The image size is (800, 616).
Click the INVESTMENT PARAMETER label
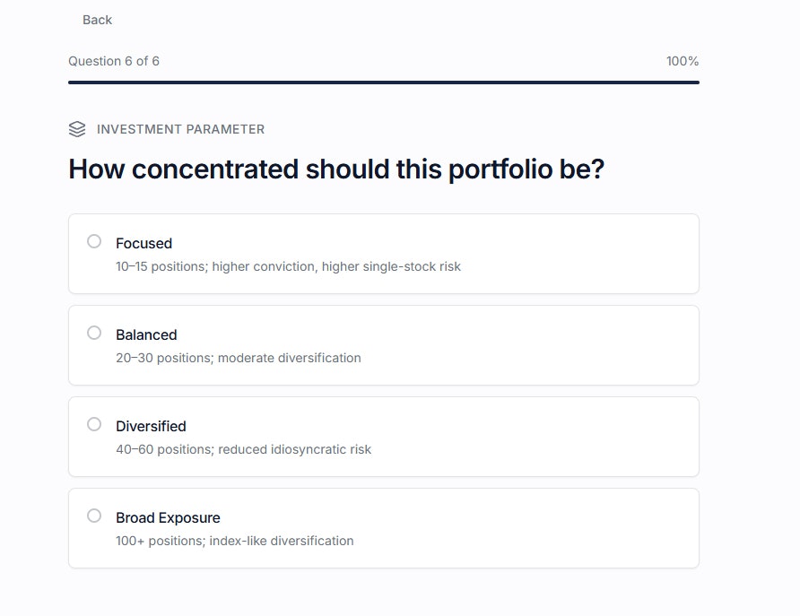(180, 129)
